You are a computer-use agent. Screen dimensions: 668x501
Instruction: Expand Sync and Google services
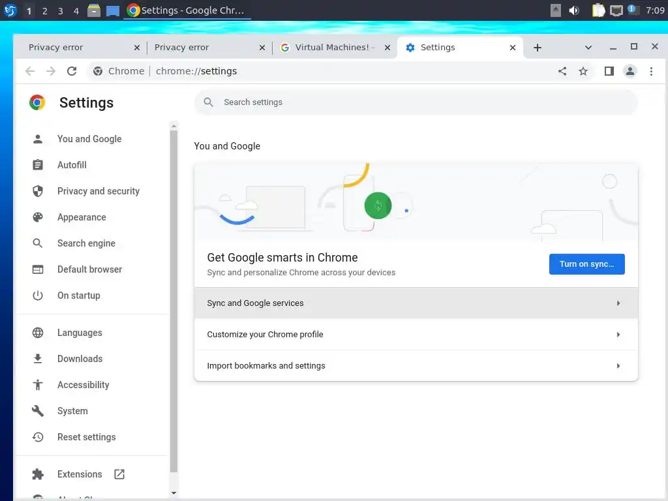(416, 303)
